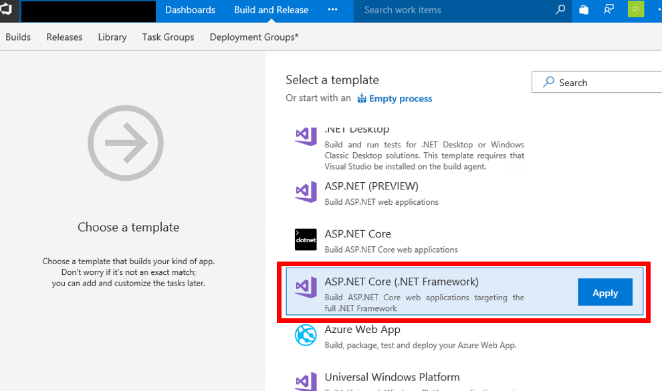Click the dotnet icon for ASP.NET Core

click(306, 240)
